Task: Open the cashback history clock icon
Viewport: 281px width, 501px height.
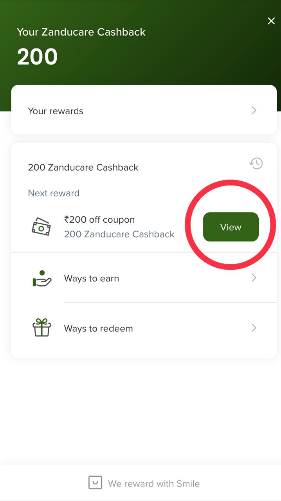Action: tap(256, 163)
